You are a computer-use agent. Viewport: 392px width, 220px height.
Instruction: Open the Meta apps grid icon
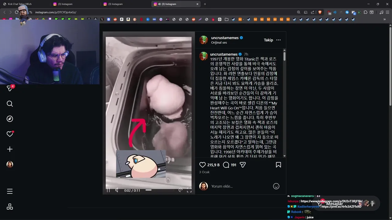pyautogui.click(x=10, y=207)
